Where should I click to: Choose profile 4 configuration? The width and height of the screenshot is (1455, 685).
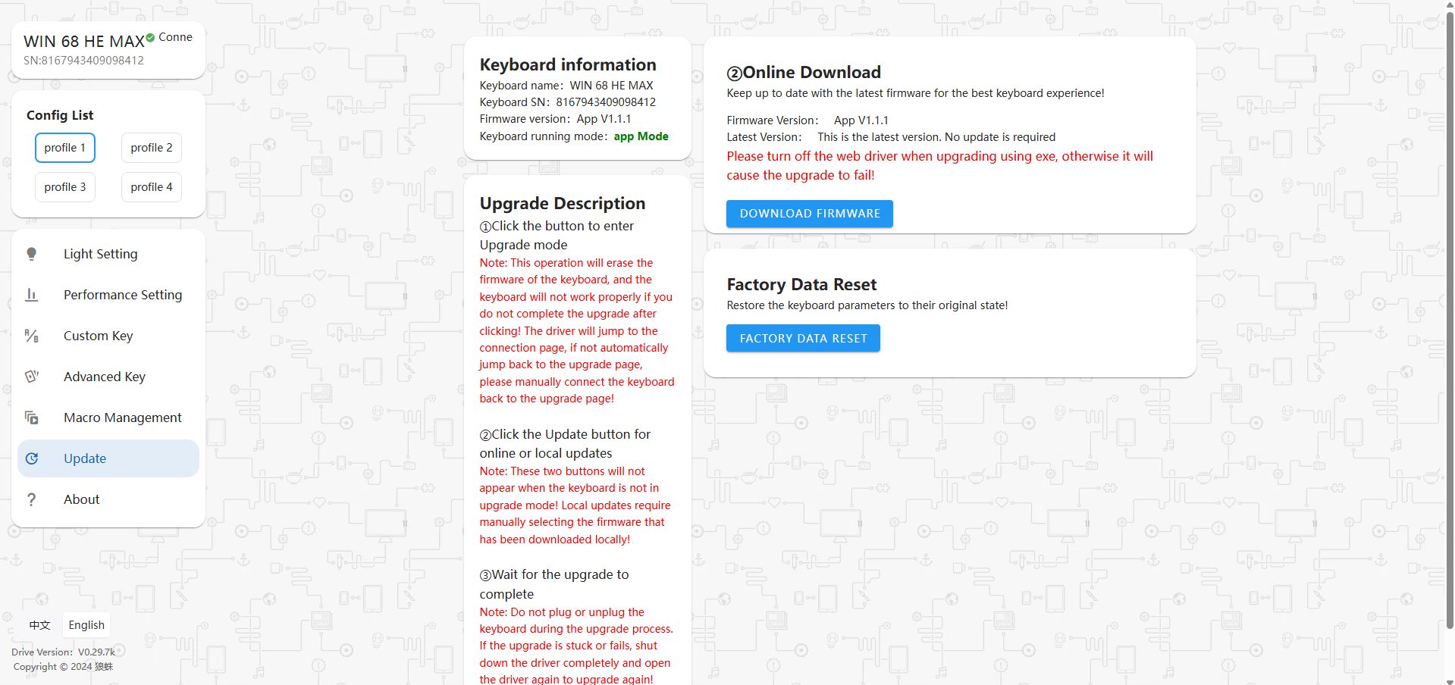pos(152,187)
